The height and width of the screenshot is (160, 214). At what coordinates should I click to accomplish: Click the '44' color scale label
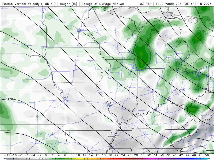tap(188, 155)
